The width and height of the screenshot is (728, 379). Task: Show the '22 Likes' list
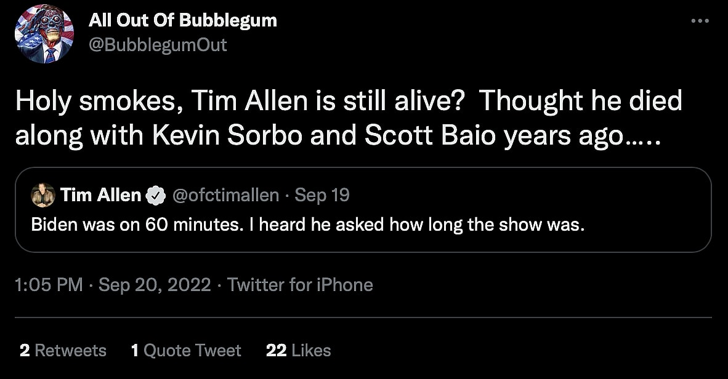tap(299, 351)
